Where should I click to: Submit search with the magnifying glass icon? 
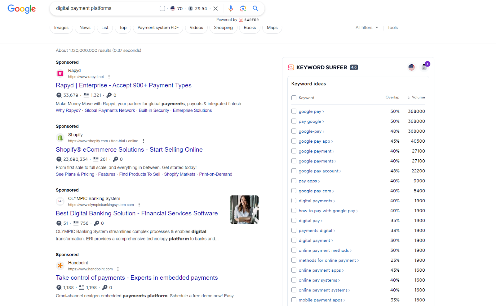[x=255, y=8]
